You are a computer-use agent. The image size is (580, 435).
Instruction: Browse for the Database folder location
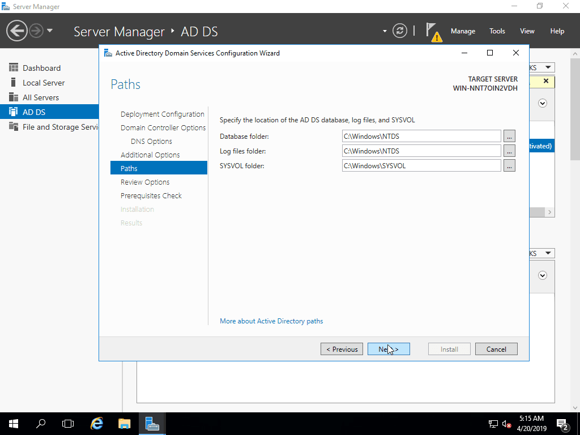(x=509, y=136)
